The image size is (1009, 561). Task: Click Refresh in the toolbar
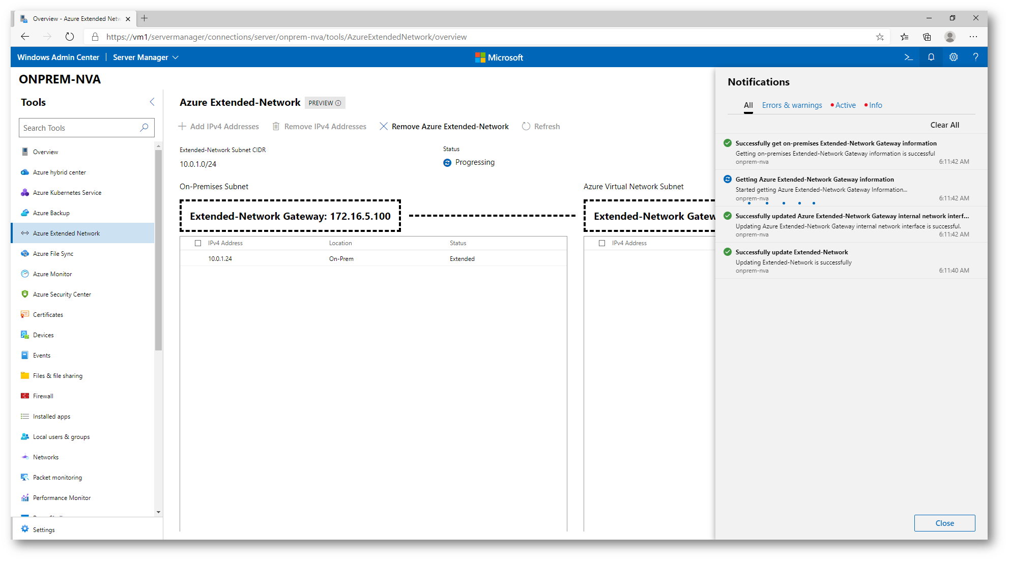[x=541, y=127]
